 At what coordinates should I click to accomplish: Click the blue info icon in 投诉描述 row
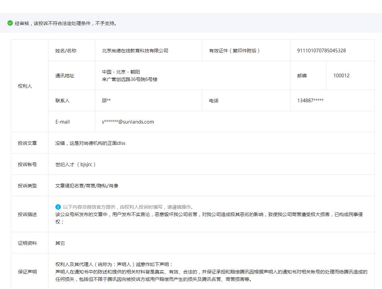(58, 207)
